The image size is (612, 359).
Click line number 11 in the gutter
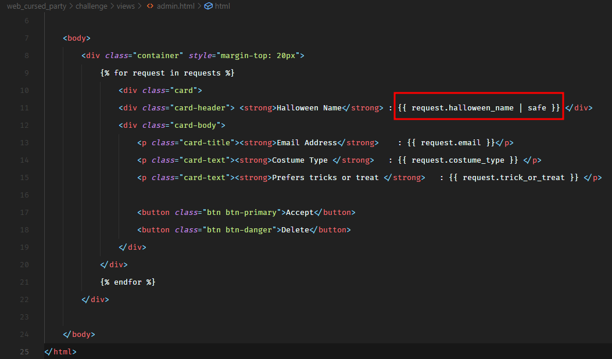click(24, 108)
